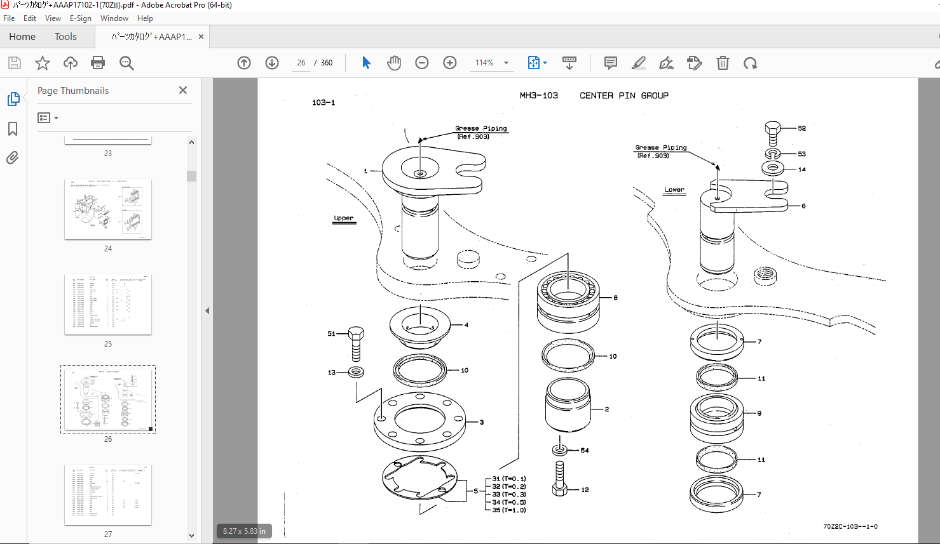Screen dimensions: 940x544
Task: Click the '103-1' page label text
Action: 324,103
